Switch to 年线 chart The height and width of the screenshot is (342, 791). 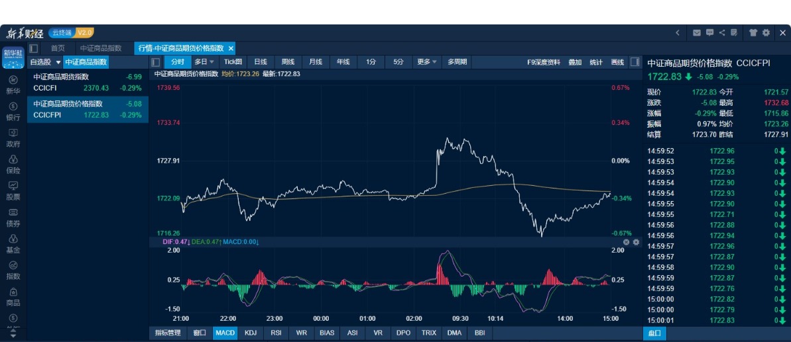coord(343,62)
